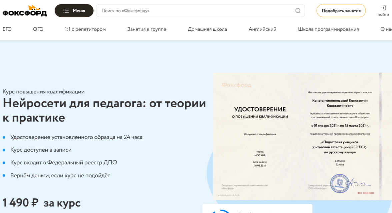
Task: Click the search magnifier icon
Action: click(x=298, y=11)
